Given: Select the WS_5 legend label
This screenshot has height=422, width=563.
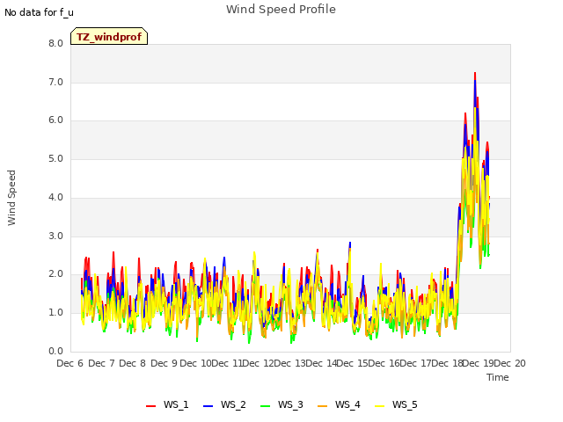Looking at the screenshot, I should pyautogui.click(x=405, y=404).
